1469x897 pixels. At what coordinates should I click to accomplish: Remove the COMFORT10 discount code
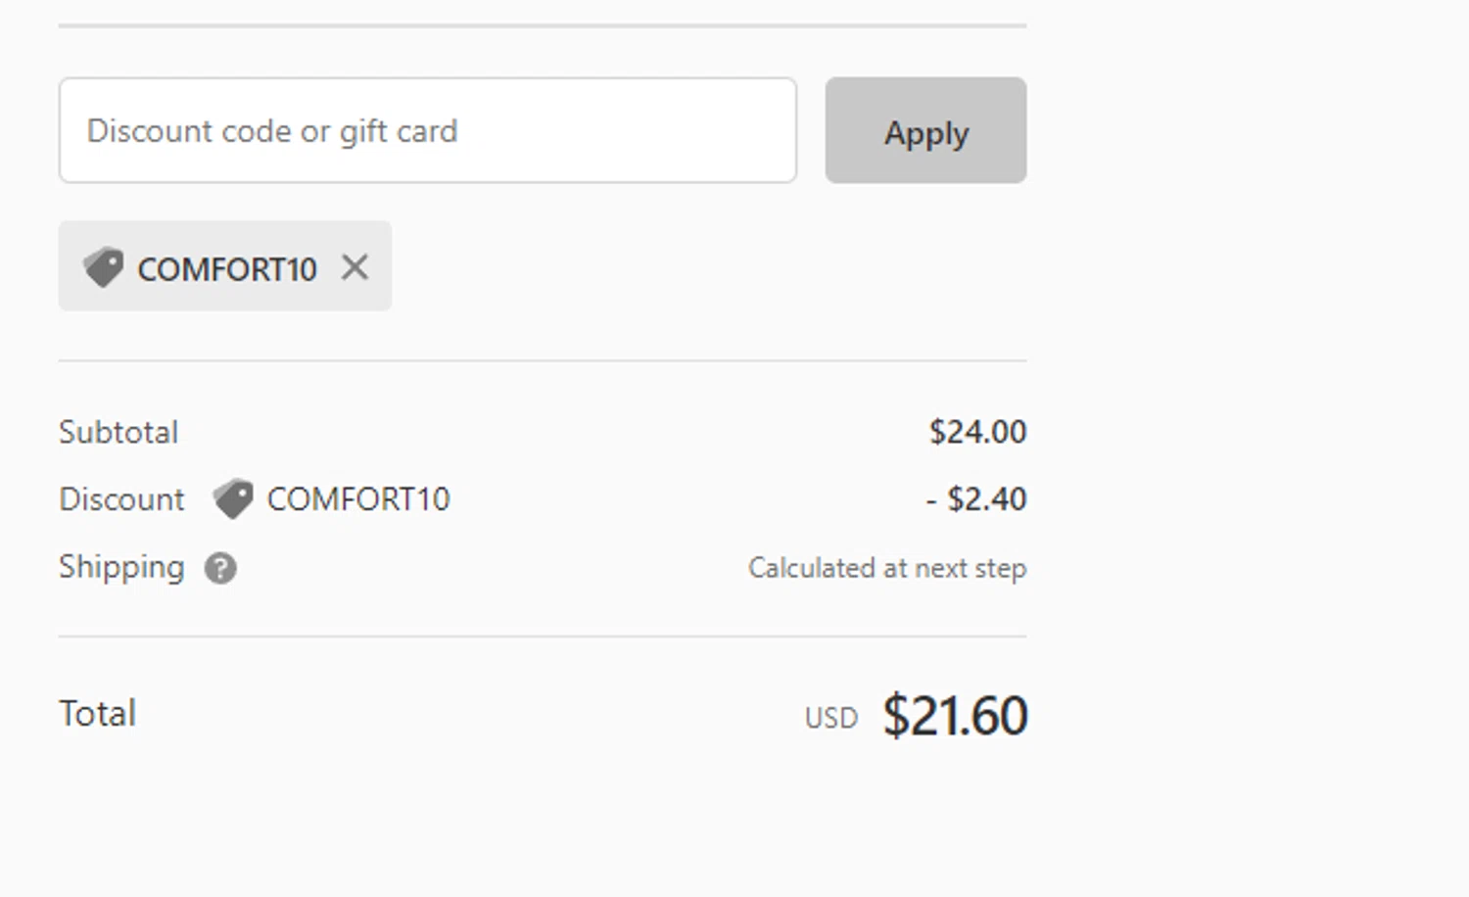[355, 267]
